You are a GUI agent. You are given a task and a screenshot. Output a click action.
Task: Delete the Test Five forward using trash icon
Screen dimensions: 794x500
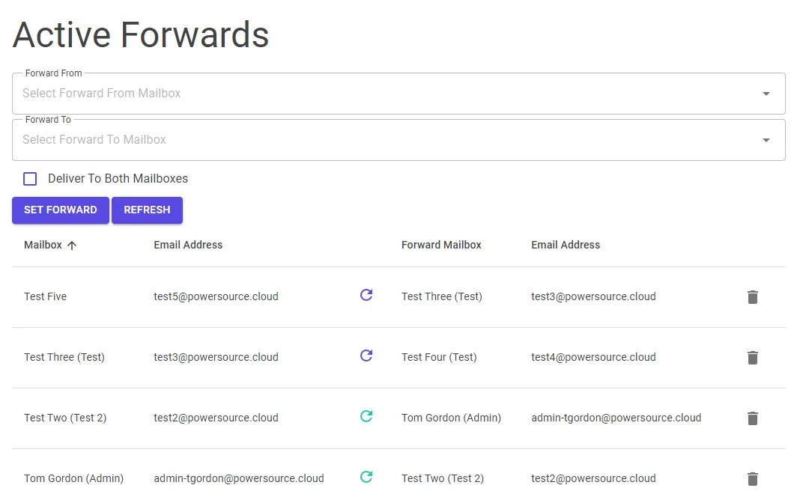coord(753,297)
